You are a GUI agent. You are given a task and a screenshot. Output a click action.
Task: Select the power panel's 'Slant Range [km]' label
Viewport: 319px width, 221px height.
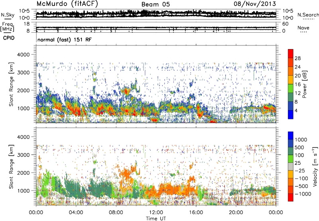click(11, 84)
